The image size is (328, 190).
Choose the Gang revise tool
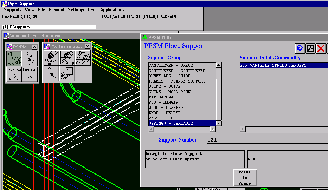83,58
